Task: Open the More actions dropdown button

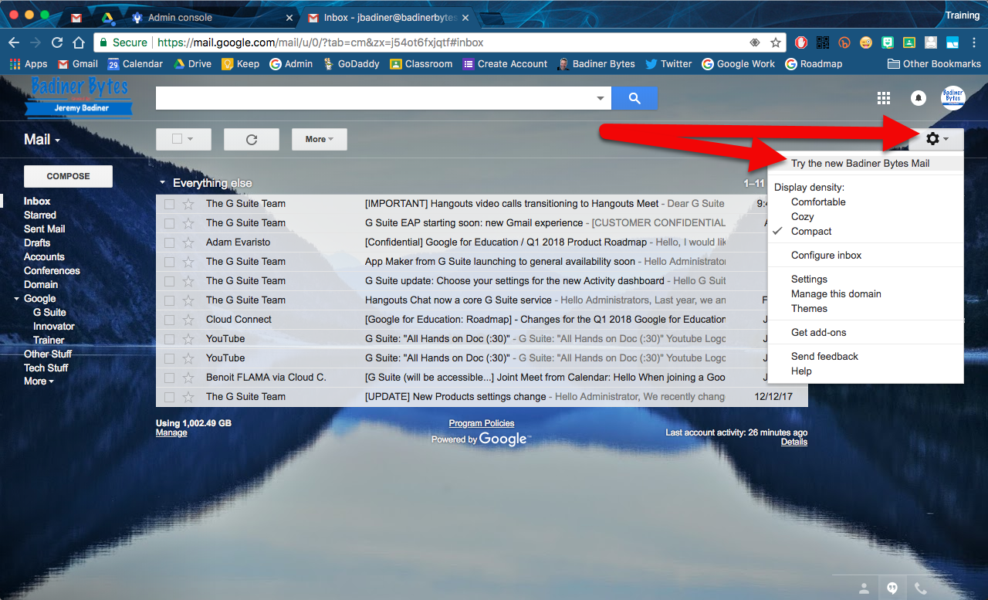Action: 319,139
